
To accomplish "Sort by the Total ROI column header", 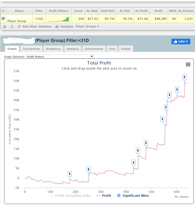I will (107, 11).
